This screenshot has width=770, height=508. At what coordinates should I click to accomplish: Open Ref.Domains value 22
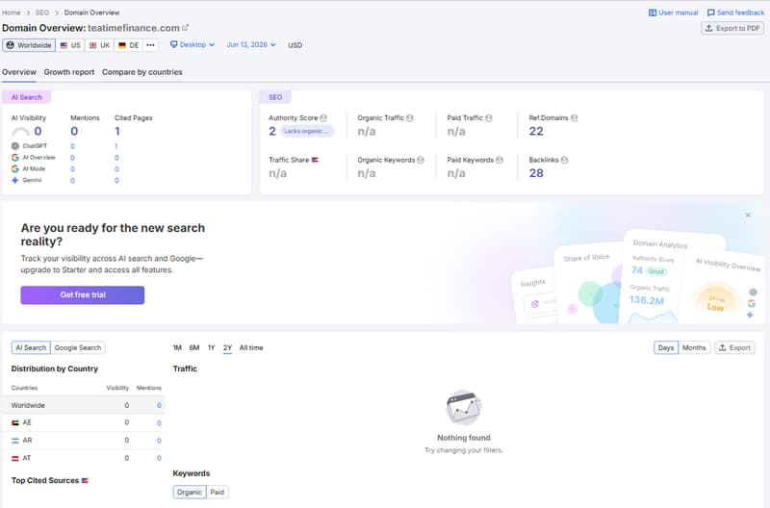(536, 131)
